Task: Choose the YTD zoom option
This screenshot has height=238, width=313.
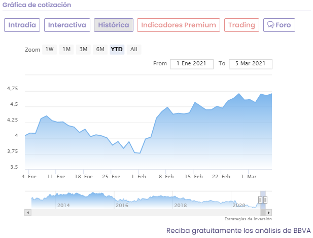Action: pyautogui.click(x=117, y=50)
